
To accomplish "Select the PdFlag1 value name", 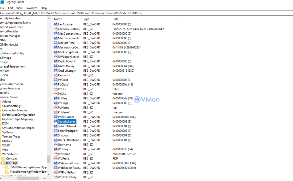I will point(63,103).
